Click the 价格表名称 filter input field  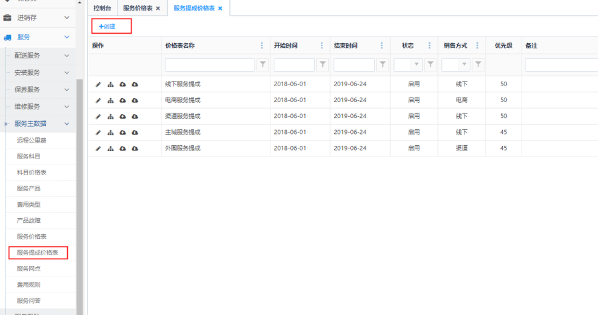pyautogui.click(x=210, y=65)
